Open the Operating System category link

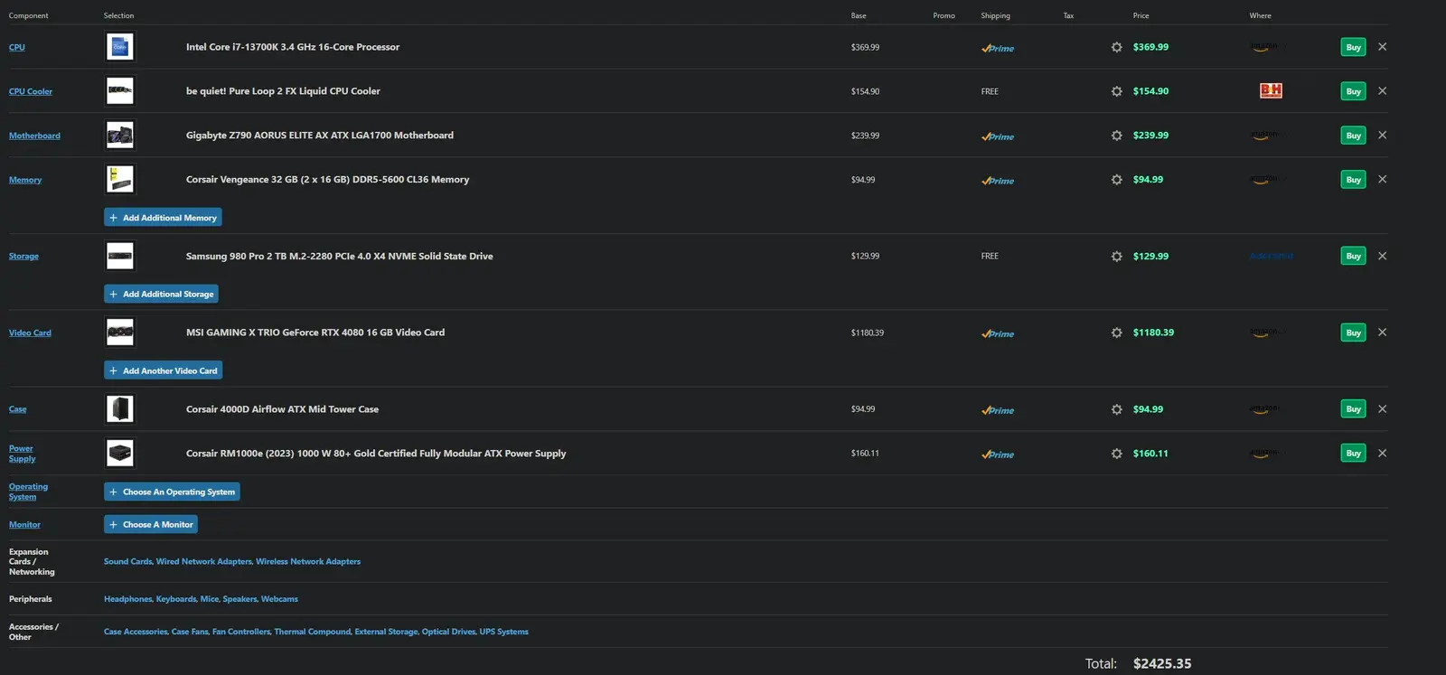[28, 492]
